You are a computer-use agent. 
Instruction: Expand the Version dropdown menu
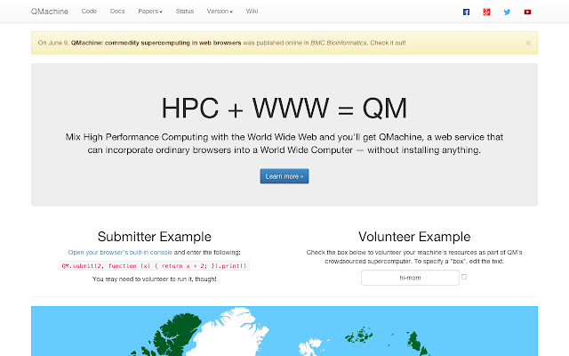pyautogui.click(x=220, y=12)
